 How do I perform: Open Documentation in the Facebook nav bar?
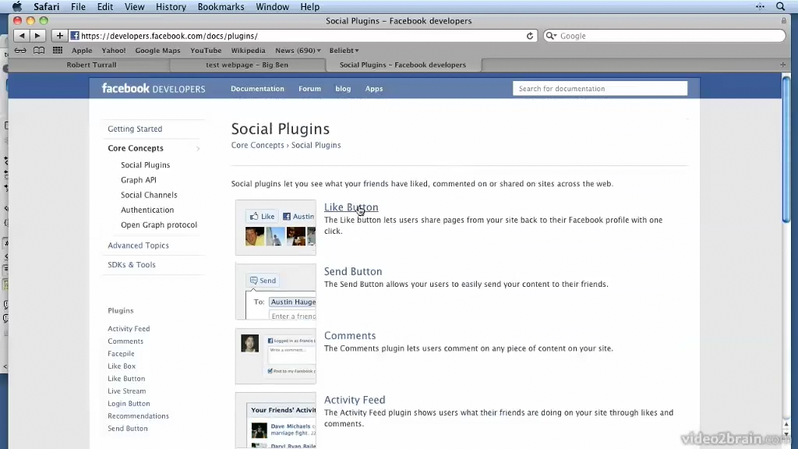[257, 89]
